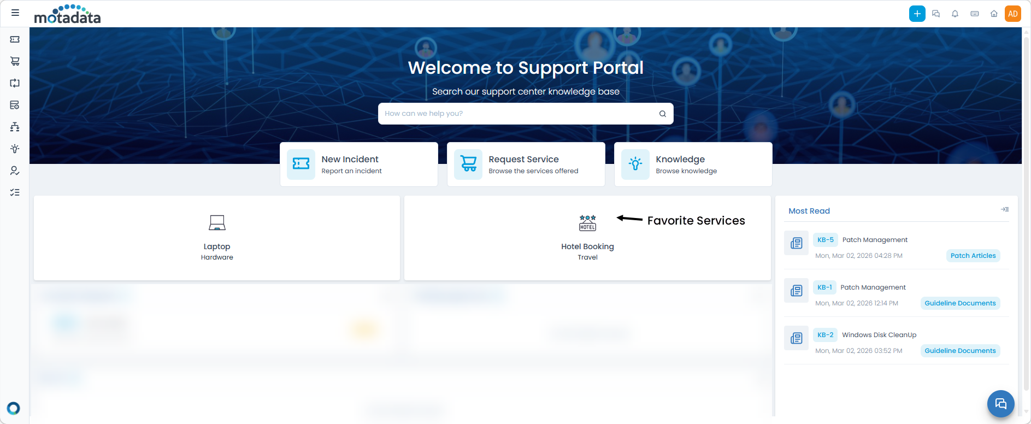Viewport: 1031px width, 424px height.
Task: Select the Hotel Booking travel service
Action: (587, 238)
